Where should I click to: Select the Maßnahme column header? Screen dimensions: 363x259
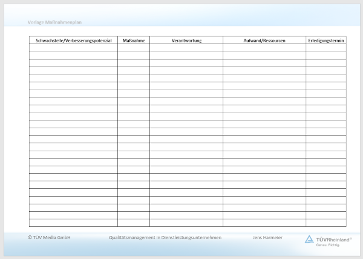(133, 41)
